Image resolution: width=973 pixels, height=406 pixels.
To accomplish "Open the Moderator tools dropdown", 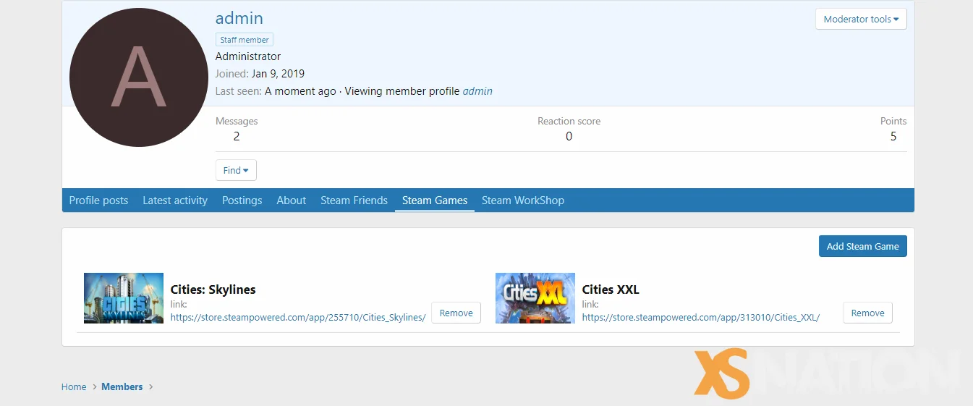I will 861,19.
